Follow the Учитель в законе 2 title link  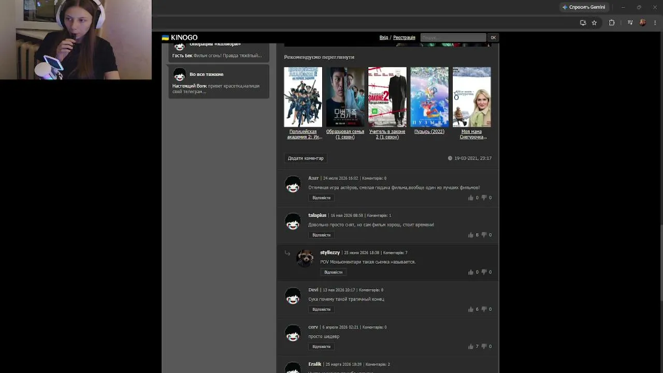coord(387,134)
